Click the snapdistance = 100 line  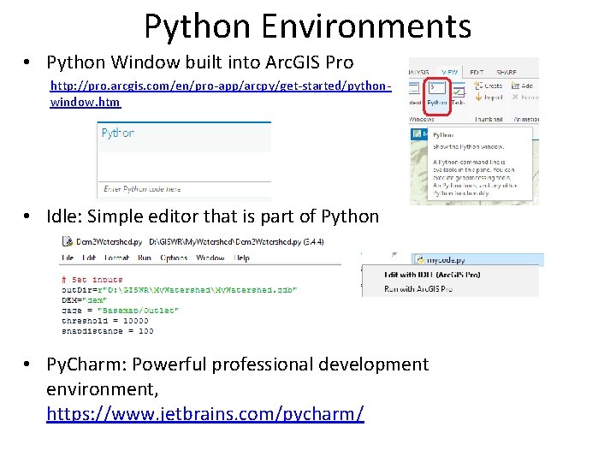[x=107, y=331]
